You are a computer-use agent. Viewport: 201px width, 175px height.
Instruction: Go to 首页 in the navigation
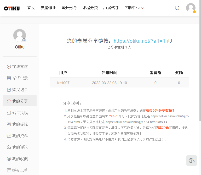(31, 8)
